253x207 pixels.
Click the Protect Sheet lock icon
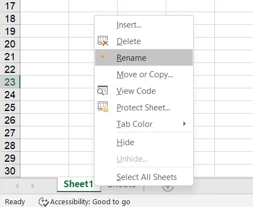pos(103,107)
